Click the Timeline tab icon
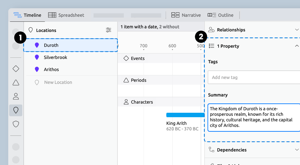The height and width of the screenshot is (165, 300). tap(17, 15)
